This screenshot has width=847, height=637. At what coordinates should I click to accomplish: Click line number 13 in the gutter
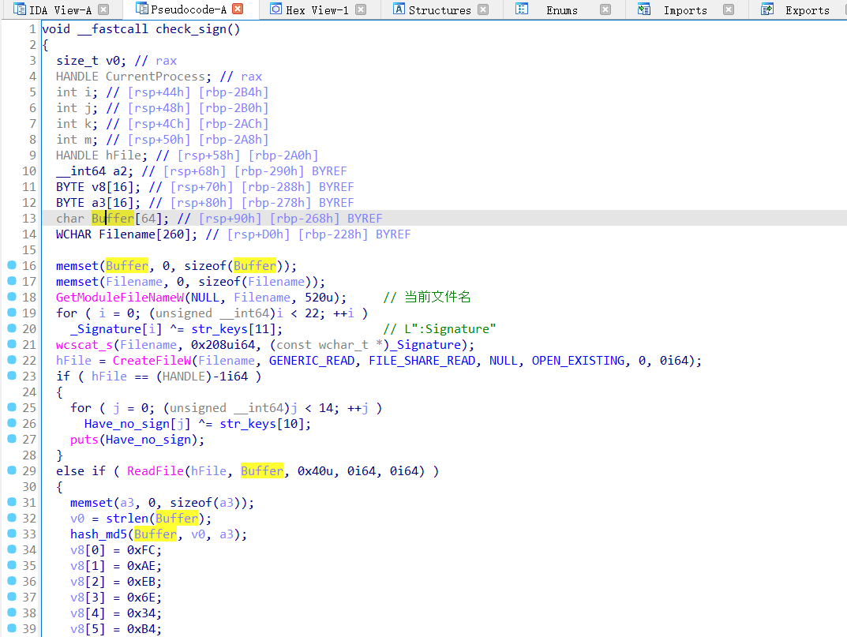29,219
